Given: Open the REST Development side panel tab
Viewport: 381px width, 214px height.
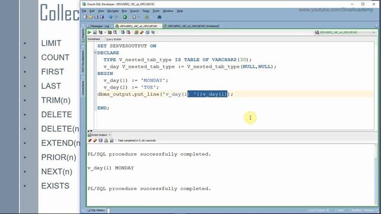Looking at the screenshot, I should click(x=83, y=61).
